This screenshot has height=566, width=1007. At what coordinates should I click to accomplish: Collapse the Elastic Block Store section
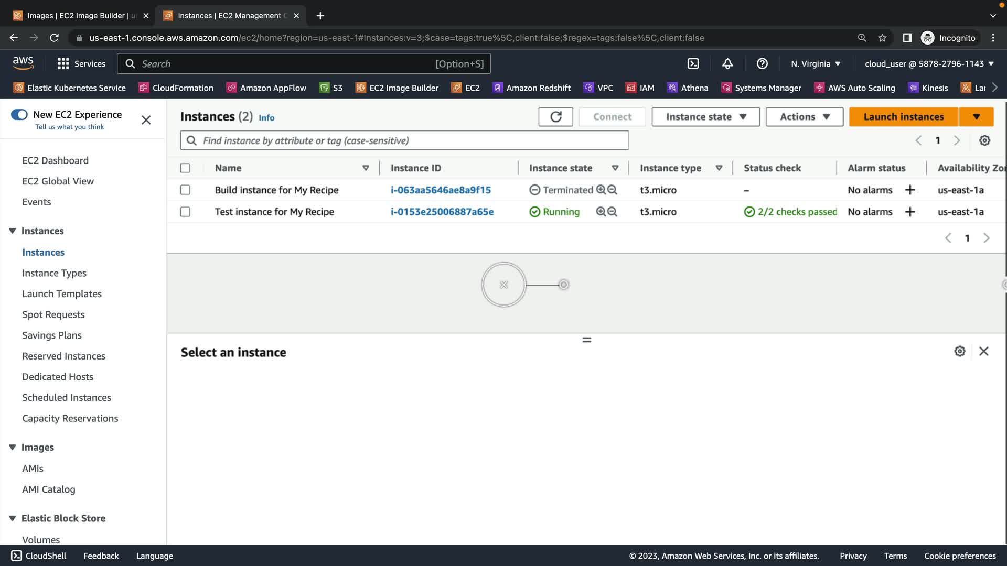(x=13, y=518)
